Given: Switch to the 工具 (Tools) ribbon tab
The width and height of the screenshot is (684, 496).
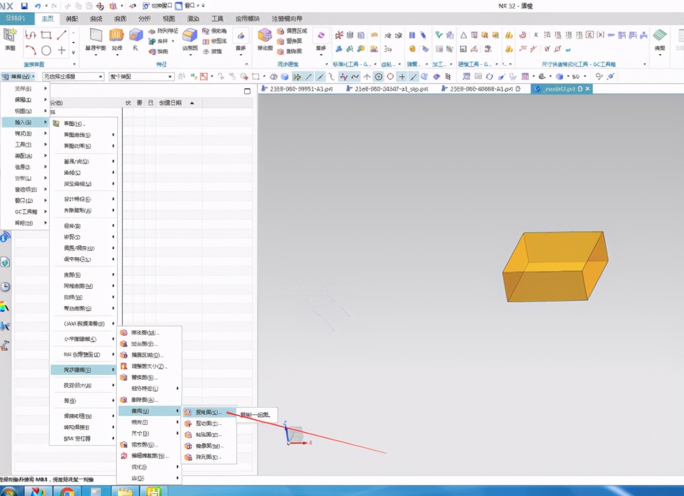Looking at the screenshot, I should 218,19.
